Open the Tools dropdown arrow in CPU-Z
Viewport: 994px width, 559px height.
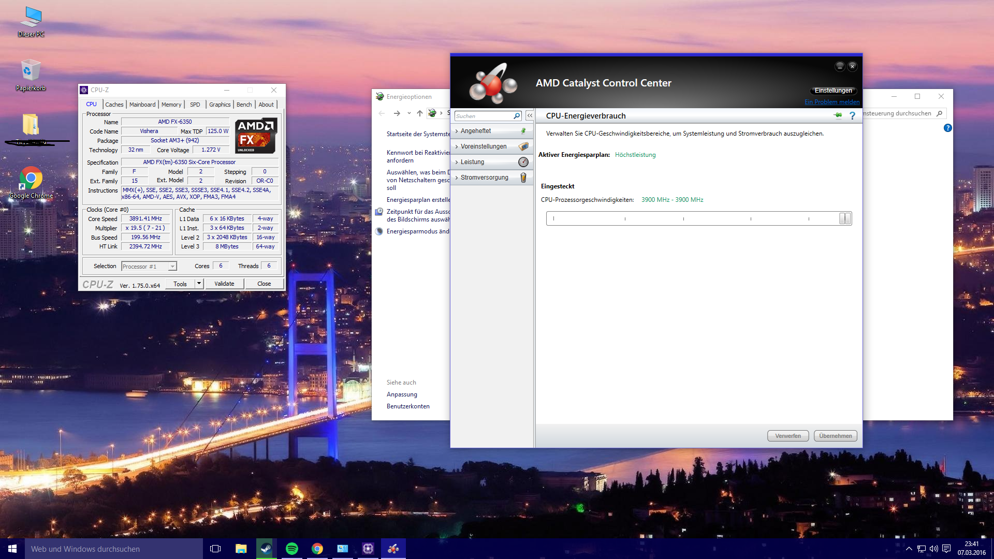[x=199, y=284]
